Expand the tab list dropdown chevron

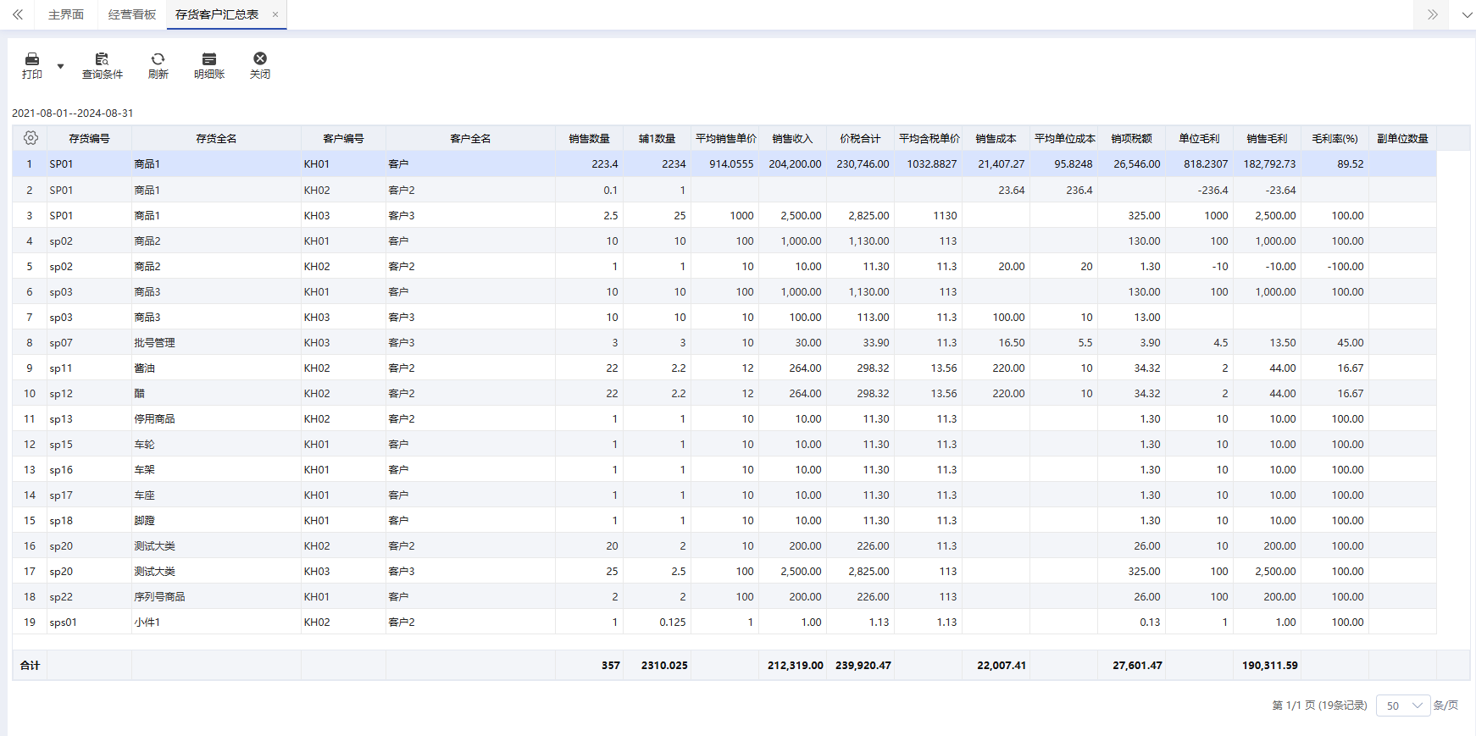pyautogui.click(x=1467, y=14)
